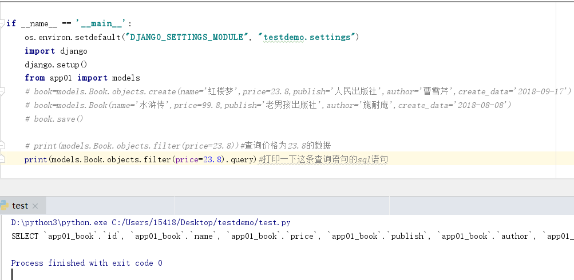Collapse the if __name__ code block
The width and height of the screenshot is (574, 280).
(2, 23)
